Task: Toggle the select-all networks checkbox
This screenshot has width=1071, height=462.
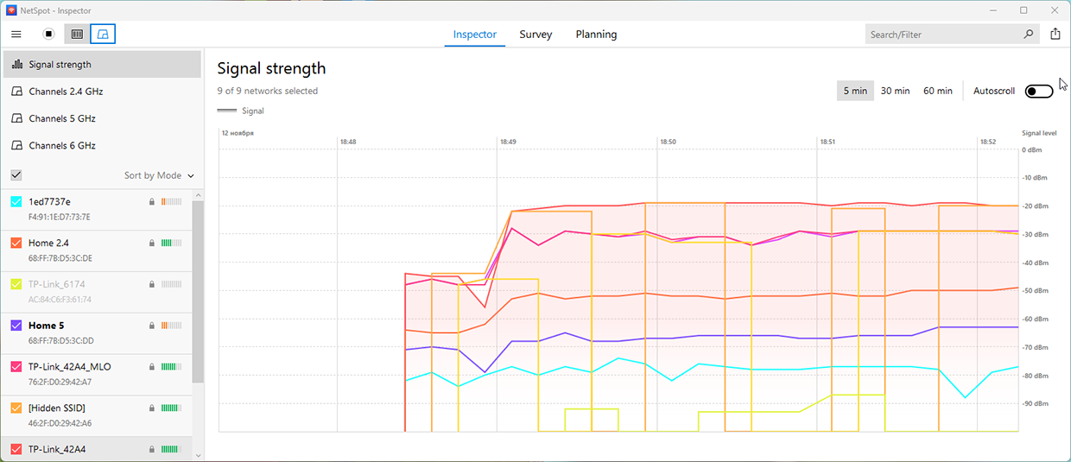Action: coord(16,175)
